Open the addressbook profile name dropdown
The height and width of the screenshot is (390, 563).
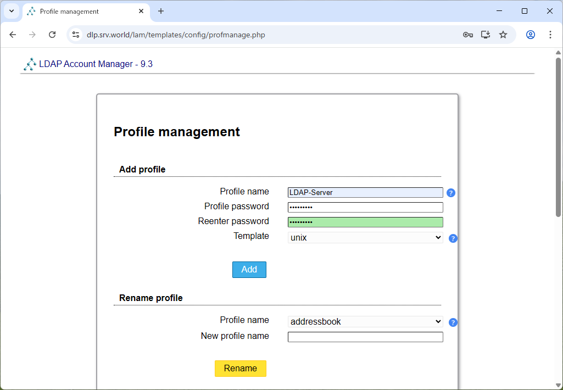(x=365, y=322)
